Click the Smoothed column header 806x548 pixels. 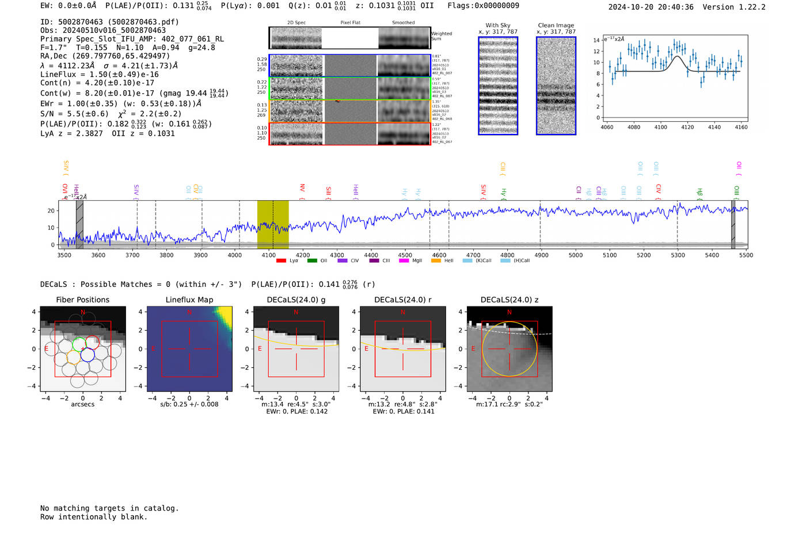(x=403, y=22)
